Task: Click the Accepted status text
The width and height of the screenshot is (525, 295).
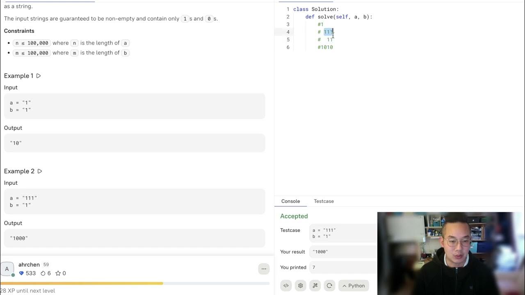Action: (x=294, y=216)
